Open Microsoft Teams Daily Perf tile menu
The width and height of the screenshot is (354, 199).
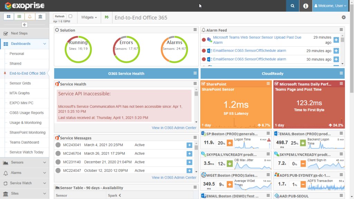tap(341, 84)
